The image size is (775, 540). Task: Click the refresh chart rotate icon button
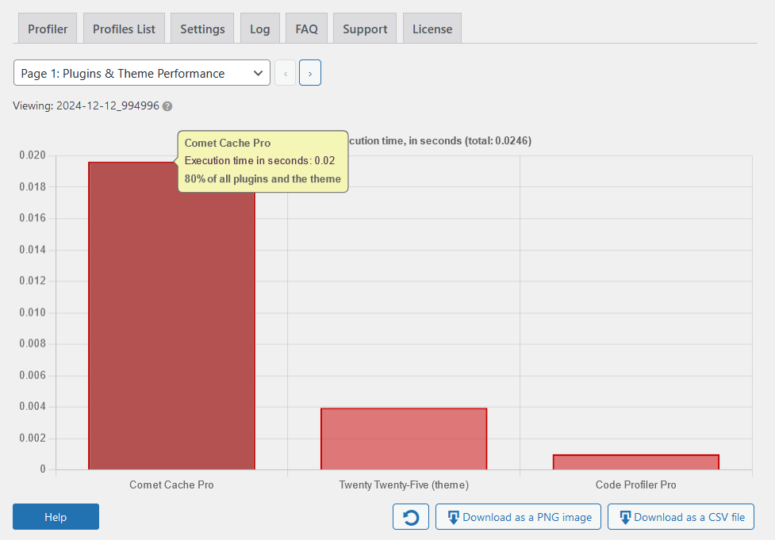coord(411,517)
